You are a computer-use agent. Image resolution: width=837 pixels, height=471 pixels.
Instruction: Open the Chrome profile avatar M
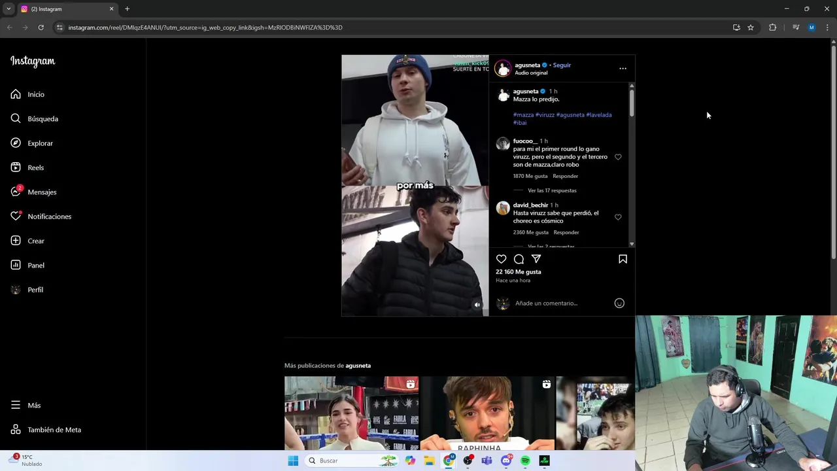(x=811, y=27)
